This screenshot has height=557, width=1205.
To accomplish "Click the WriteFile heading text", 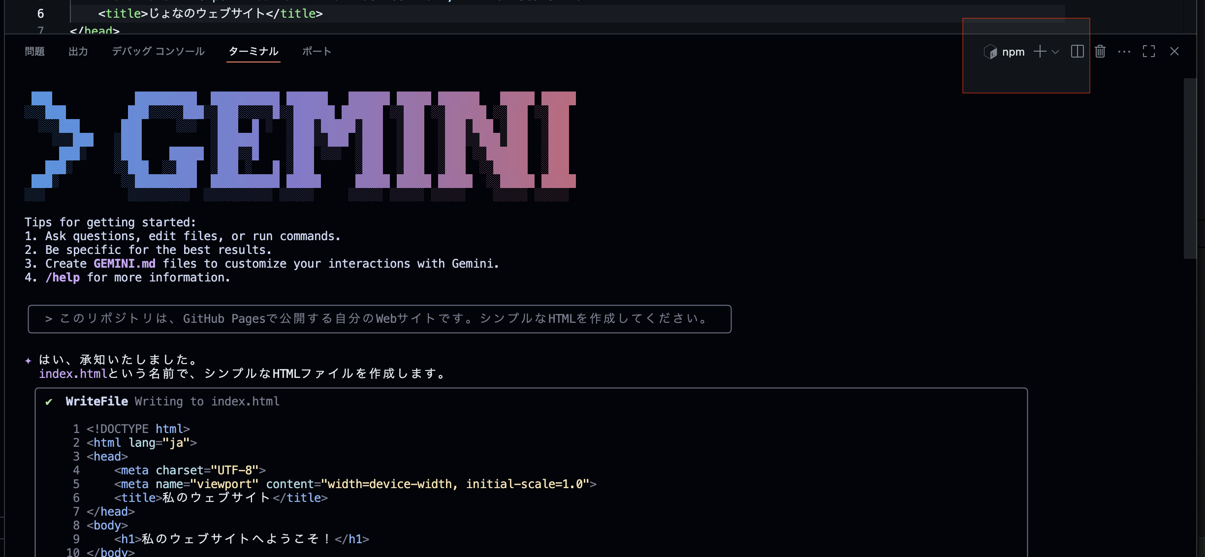I will click(x=97, y=402).
